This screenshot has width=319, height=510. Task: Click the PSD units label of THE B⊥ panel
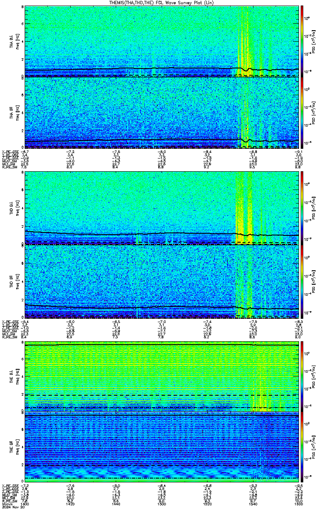tap(313, 377)
